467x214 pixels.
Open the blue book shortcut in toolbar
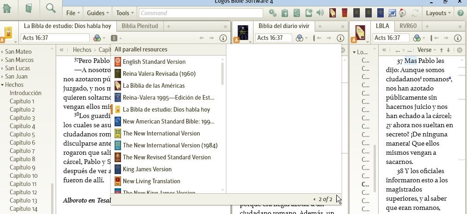pos(381,13)
